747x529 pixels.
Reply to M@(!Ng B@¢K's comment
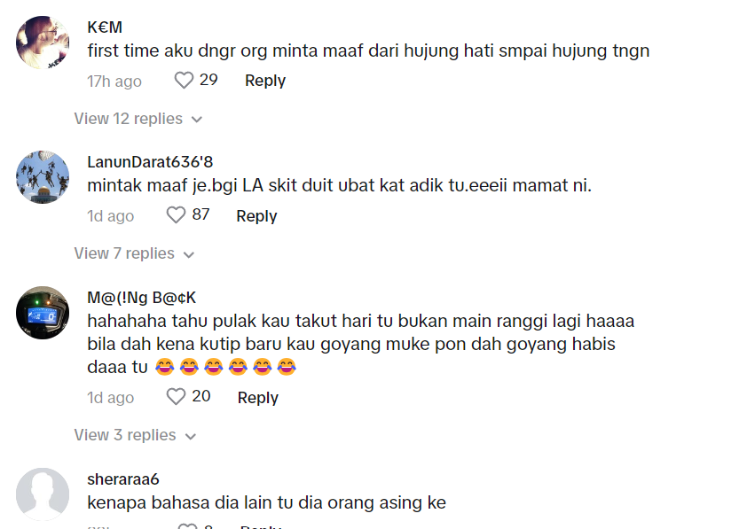pos(258,398)
